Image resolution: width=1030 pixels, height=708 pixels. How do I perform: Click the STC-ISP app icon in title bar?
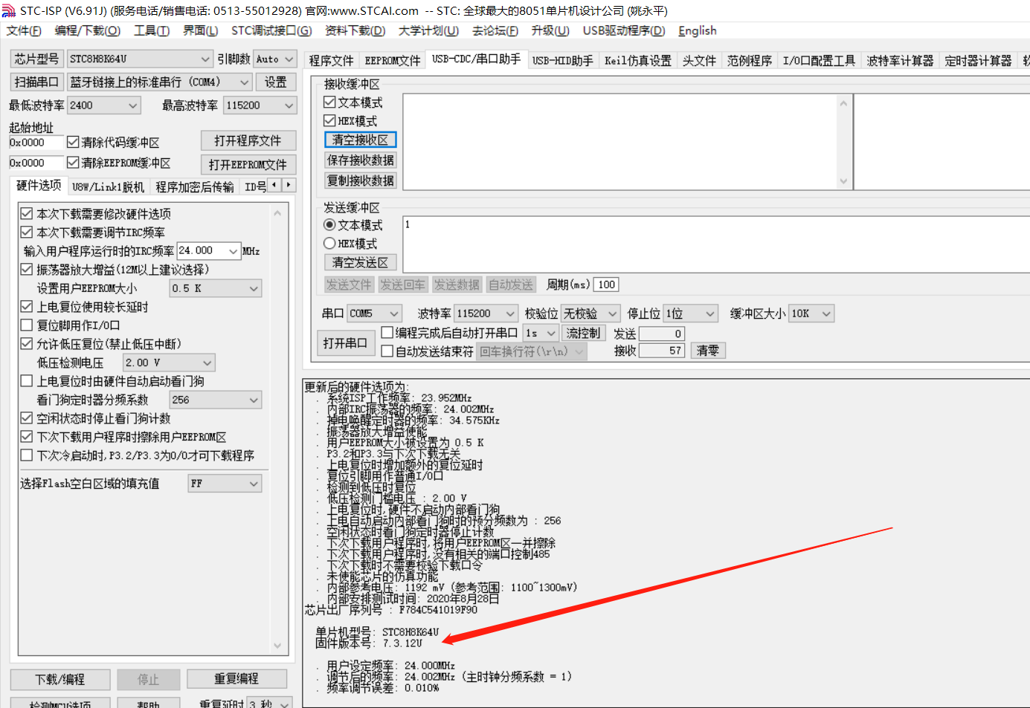[8, 10]
